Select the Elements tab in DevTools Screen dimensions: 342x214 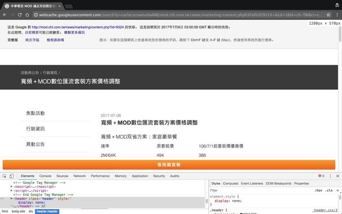[x=27, y=176]
